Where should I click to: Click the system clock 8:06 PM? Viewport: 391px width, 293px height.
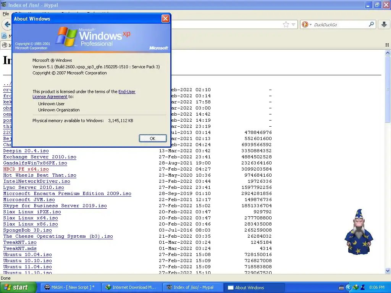377,287
